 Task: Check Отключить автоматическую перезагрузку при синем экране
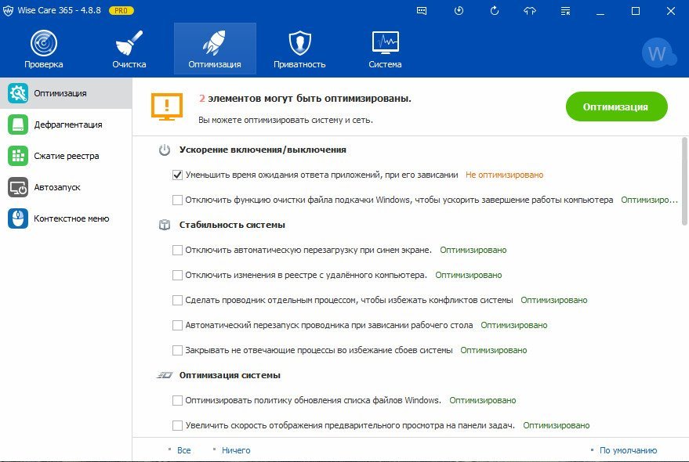tap(177, 251)
